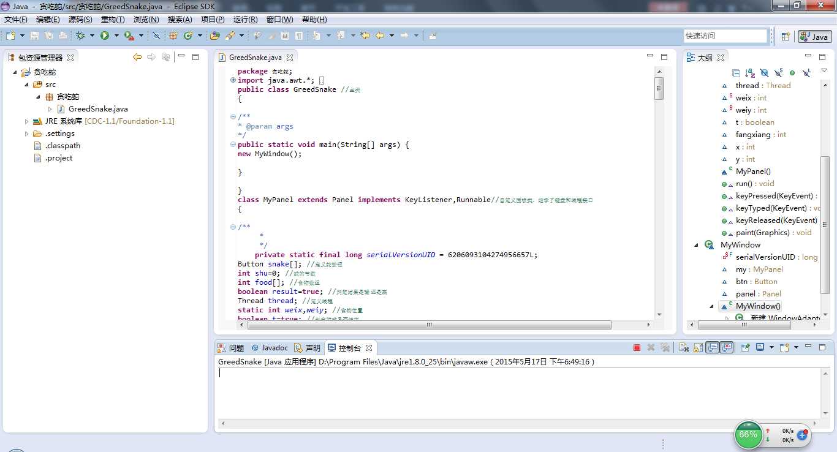The width and height of the screenshot is (837, 452).
Task: Collapse the src folder node
Action: coord(26,85)
